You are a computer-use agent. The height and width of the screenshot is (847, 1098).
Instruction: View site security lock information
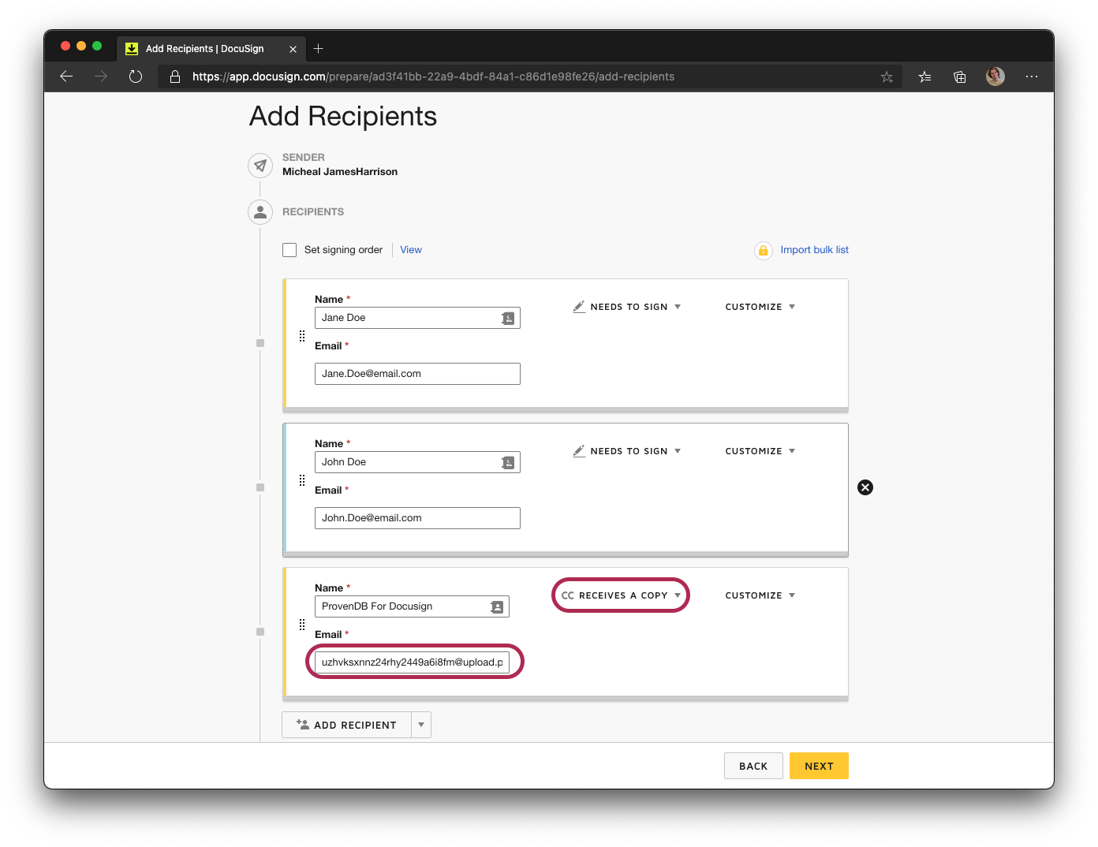point(175,76)
